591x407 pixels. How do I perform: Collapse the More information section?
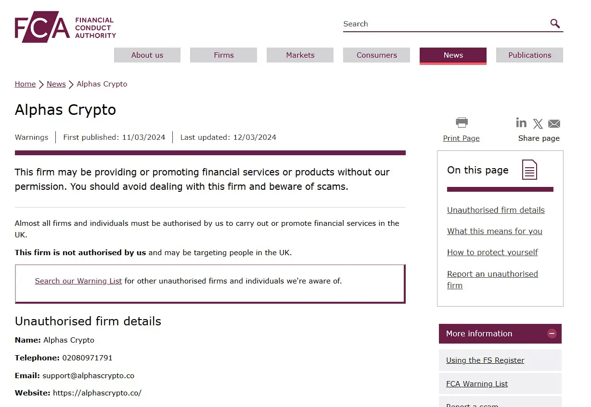552,333
